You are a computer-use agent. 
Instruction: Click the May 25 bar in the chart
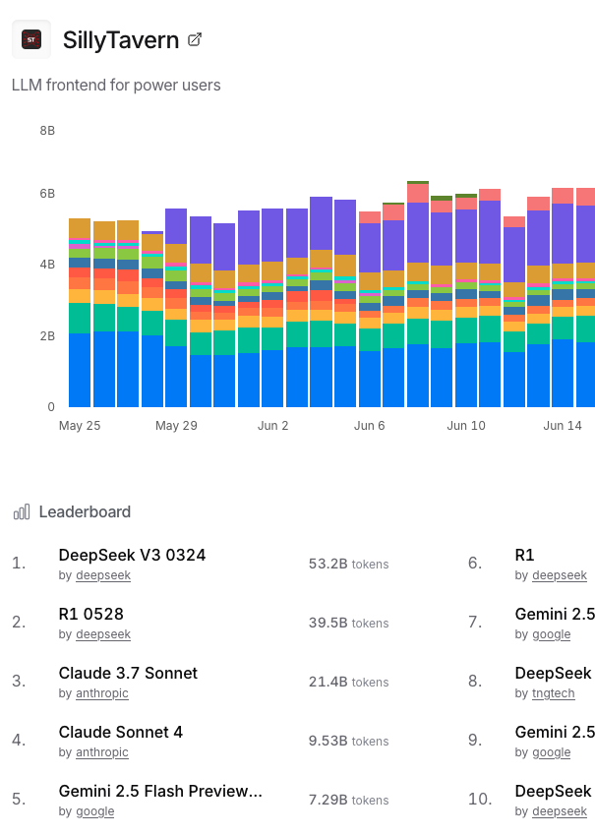click(x=80, y=313)
